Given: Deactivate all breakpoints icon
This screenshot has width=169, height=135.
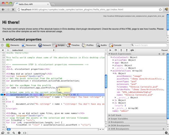Looking at the screenshot, I should 132,50.
